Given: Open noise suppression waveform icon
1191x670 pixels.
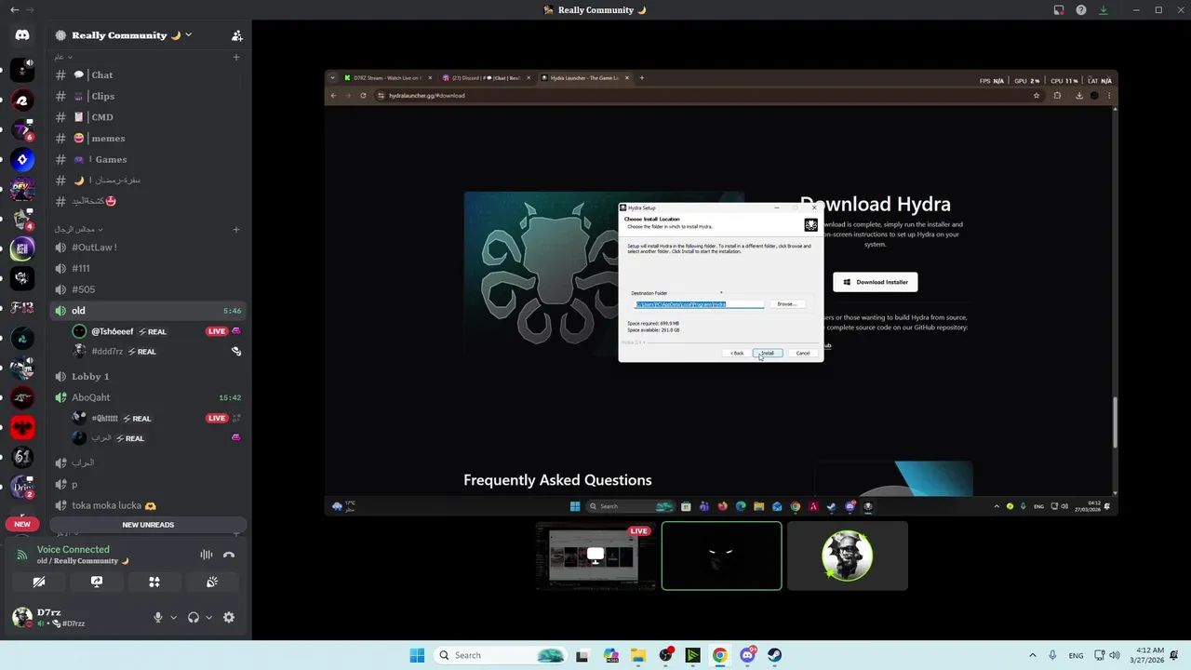Looking at the screenshot, I should tap(207, 555).
